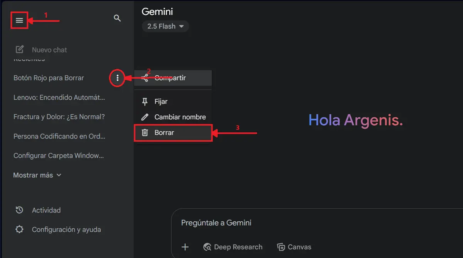The width and height of the screenshot is (463, 258).
Task: Expand the Mostrar más list
Action: (37, 175)
